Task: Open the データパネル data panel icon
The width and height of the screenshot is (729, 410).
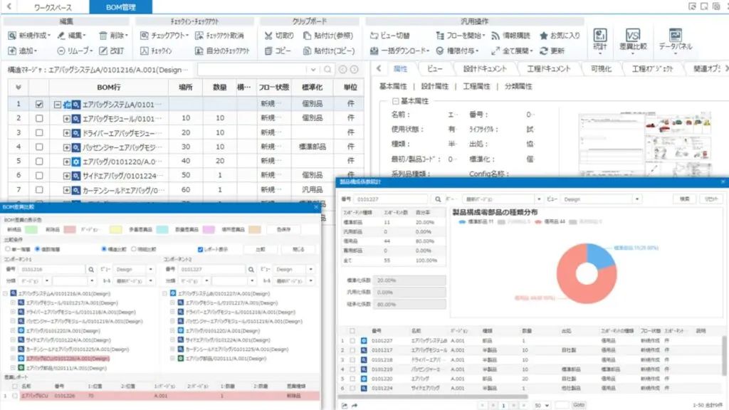Action: pos(675,37)
